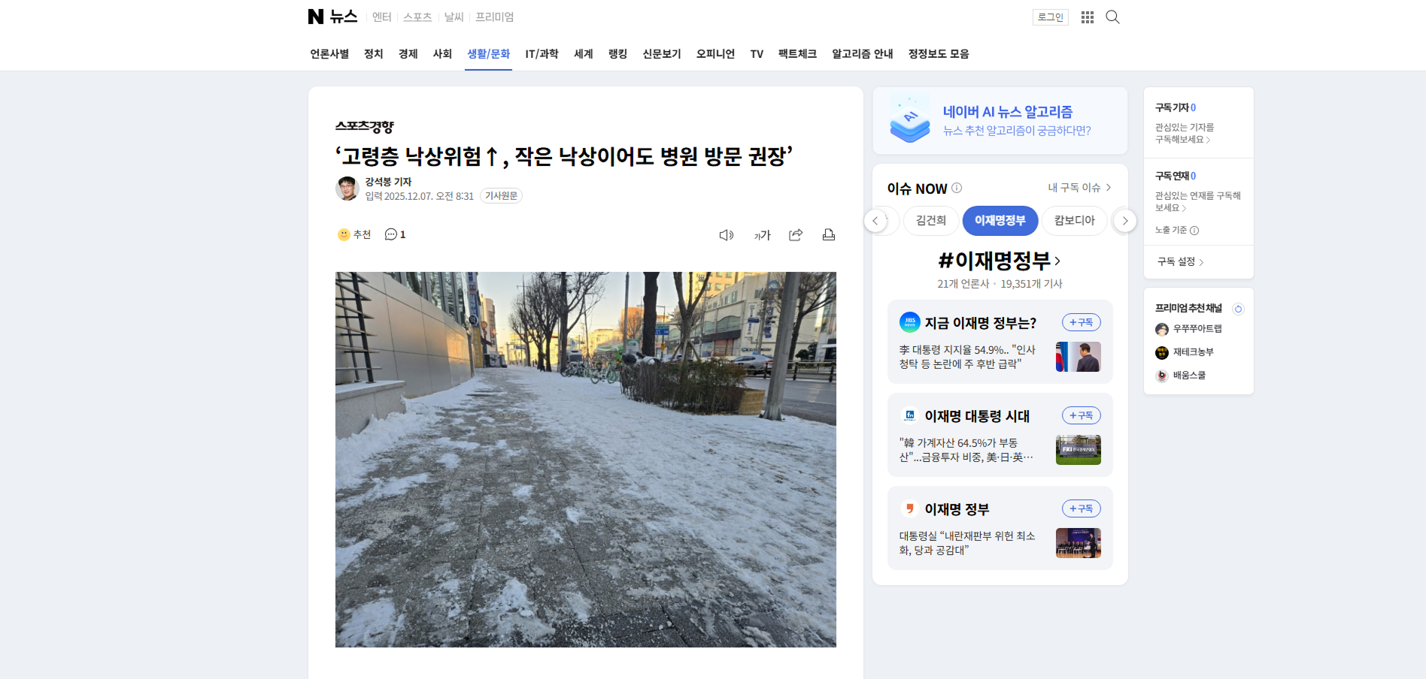Open the apps grid menu icon
1426x679 pixels.
(1088, 17)
